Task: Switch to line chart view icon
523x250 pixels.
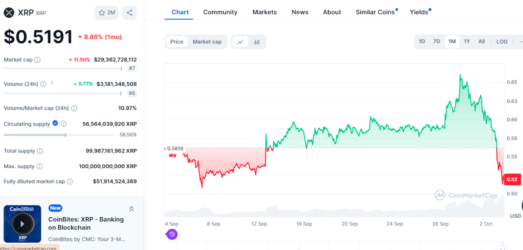Action: pyautogui.click(x=240, y=42)
